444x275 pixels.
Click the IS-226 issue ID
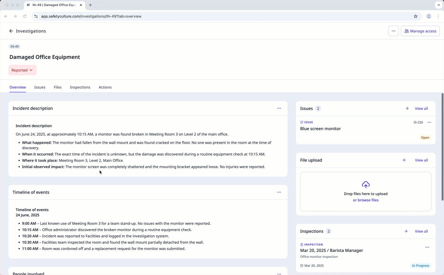tap(418, 122)
